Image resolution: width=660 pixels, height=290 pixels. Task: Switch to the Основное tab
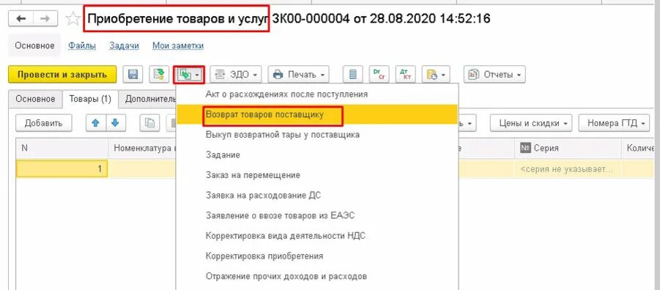point(35,99)
